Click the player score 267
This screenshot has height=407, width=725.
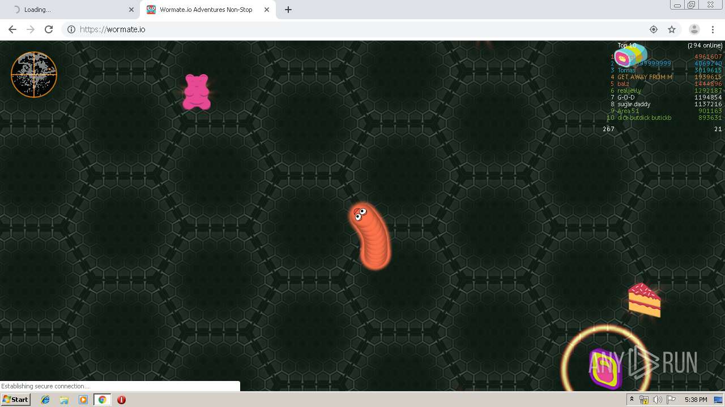(x=608, y=129)
